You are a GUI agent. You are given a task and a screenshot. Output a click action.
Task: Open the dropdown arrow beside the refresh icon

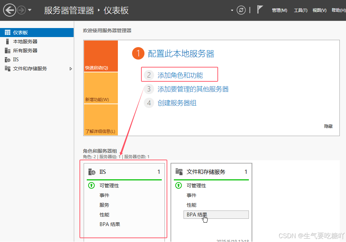[232, 10]
